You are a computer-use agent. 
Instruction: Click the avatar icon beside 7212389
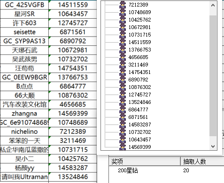pyautogui.click(x=123, y=5)
